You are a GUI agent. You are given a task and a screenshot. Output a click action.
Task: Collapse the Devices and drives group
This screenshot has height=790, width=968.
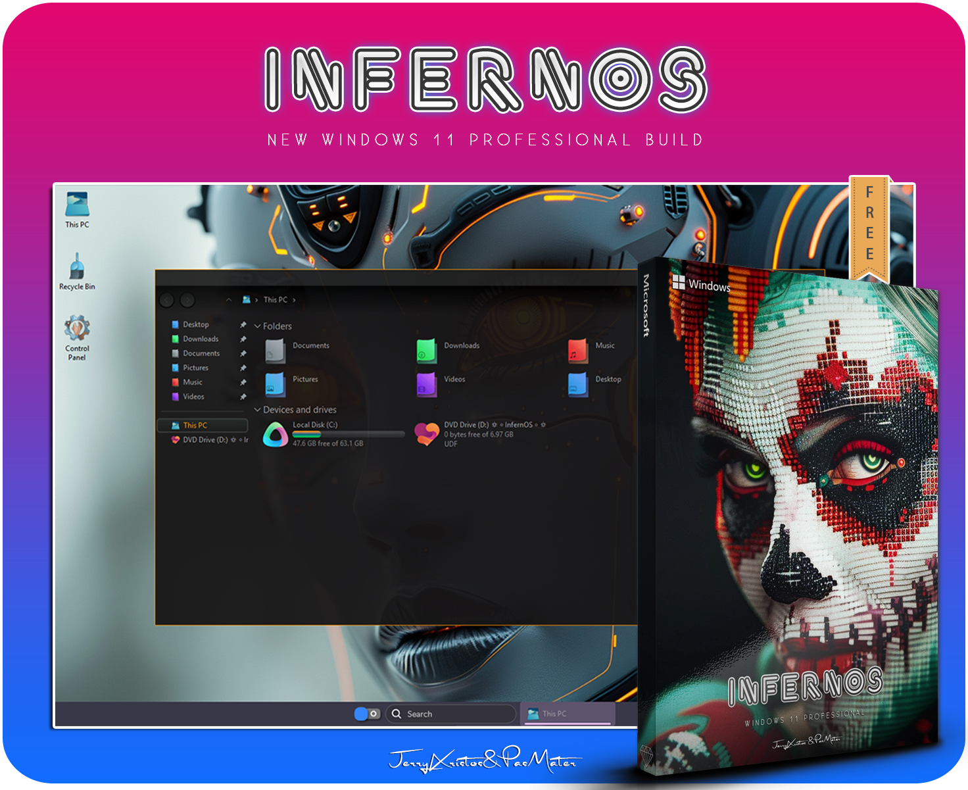click(x=257, y=410)
